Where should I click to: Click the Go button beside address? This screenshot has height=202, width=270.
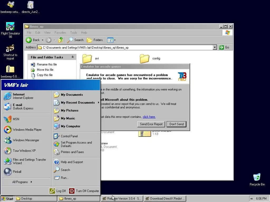224,47
